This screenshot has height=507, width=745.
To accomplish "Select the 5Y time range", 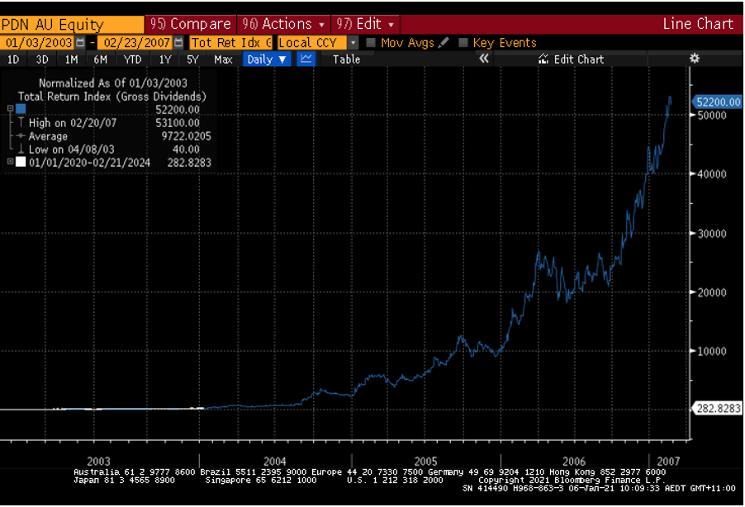I will click(x=192, y=59).
